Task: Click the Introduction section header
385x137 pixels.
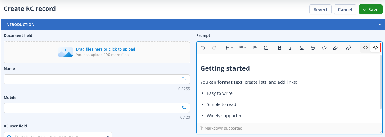Action: [192, 24]
